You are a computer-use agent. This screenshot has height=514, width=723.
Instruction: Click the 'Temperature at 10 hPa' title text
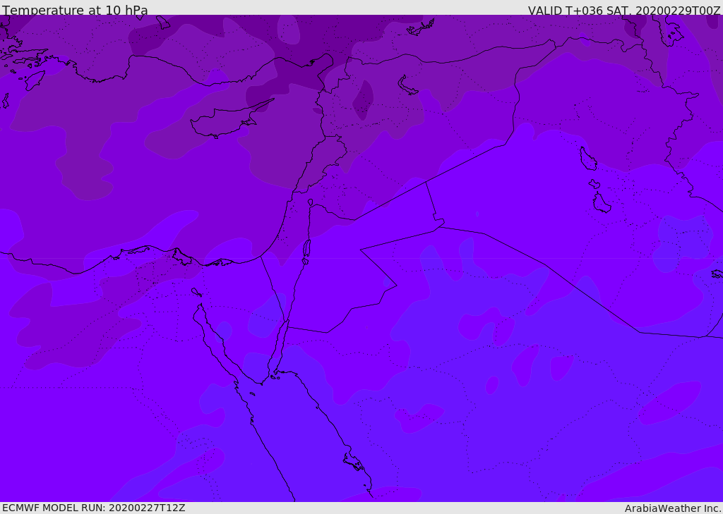coord(75,10)
